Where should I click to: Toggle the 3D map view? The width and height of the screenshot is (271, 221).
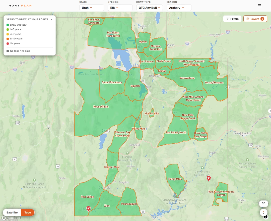[x=263, y=203]
